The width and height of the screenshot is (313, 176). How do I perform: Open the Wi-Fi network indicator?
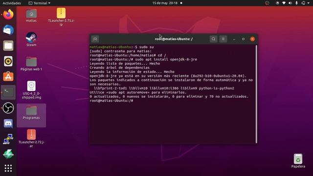click(x=284, y=3)
